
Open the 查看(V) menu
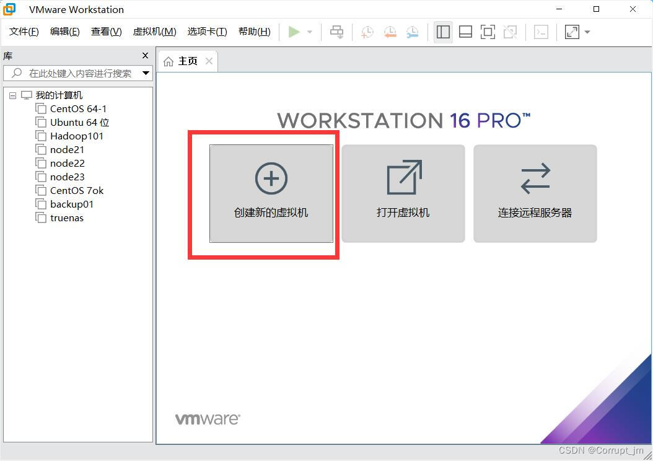106,32
